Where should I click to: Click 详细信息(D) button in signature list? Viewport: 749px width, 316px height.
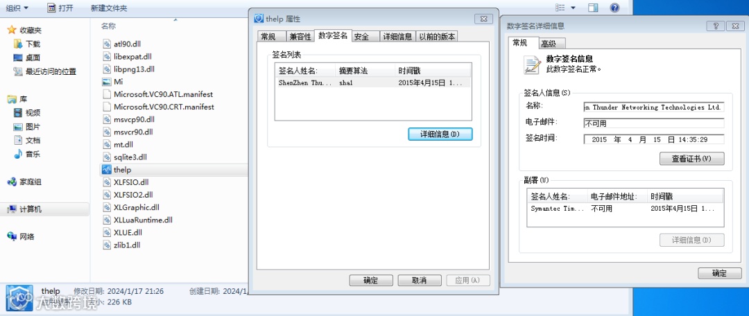click(x=440, y=134)
